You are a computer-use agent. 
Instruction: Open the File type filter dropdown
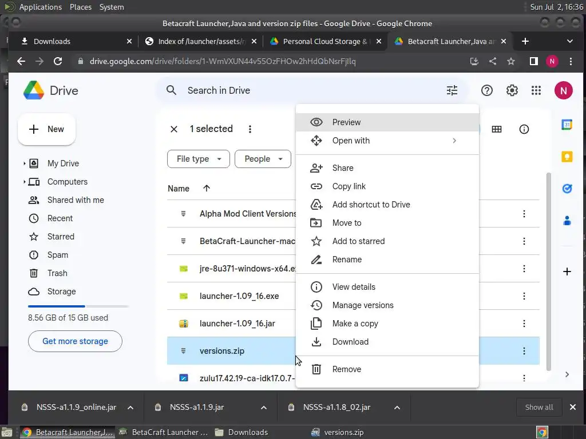(199, 159)
